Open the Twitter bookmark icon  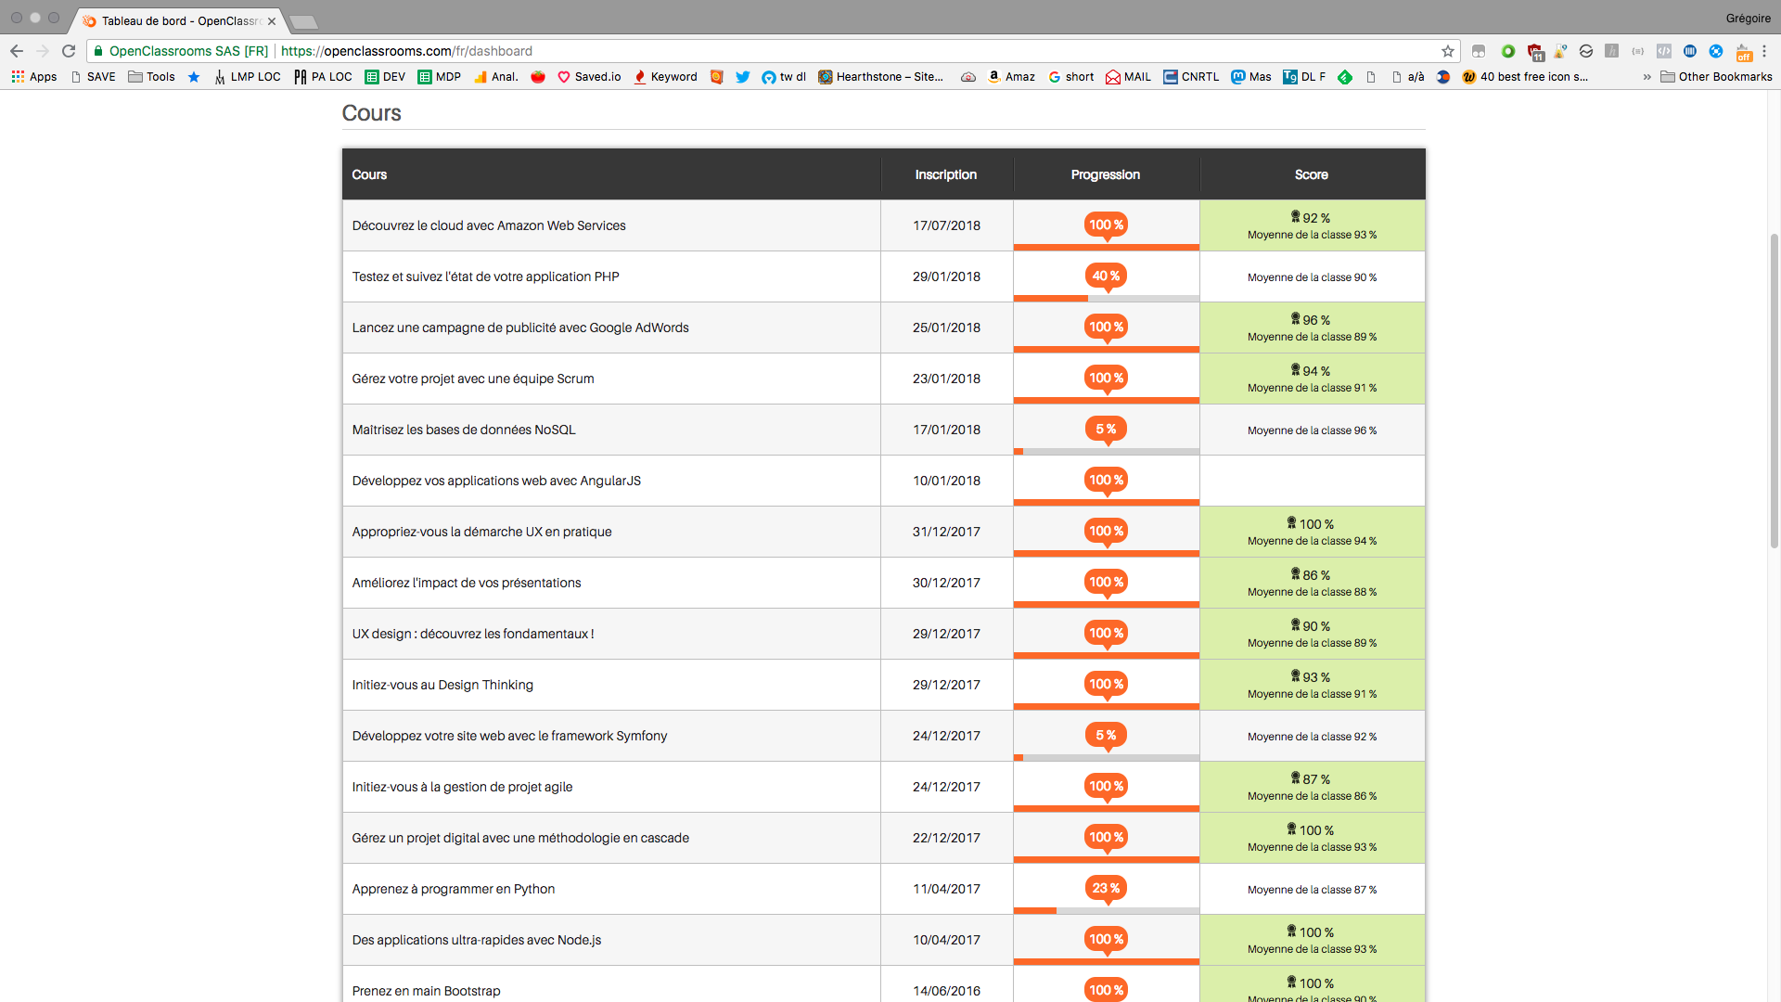(742, 77)
